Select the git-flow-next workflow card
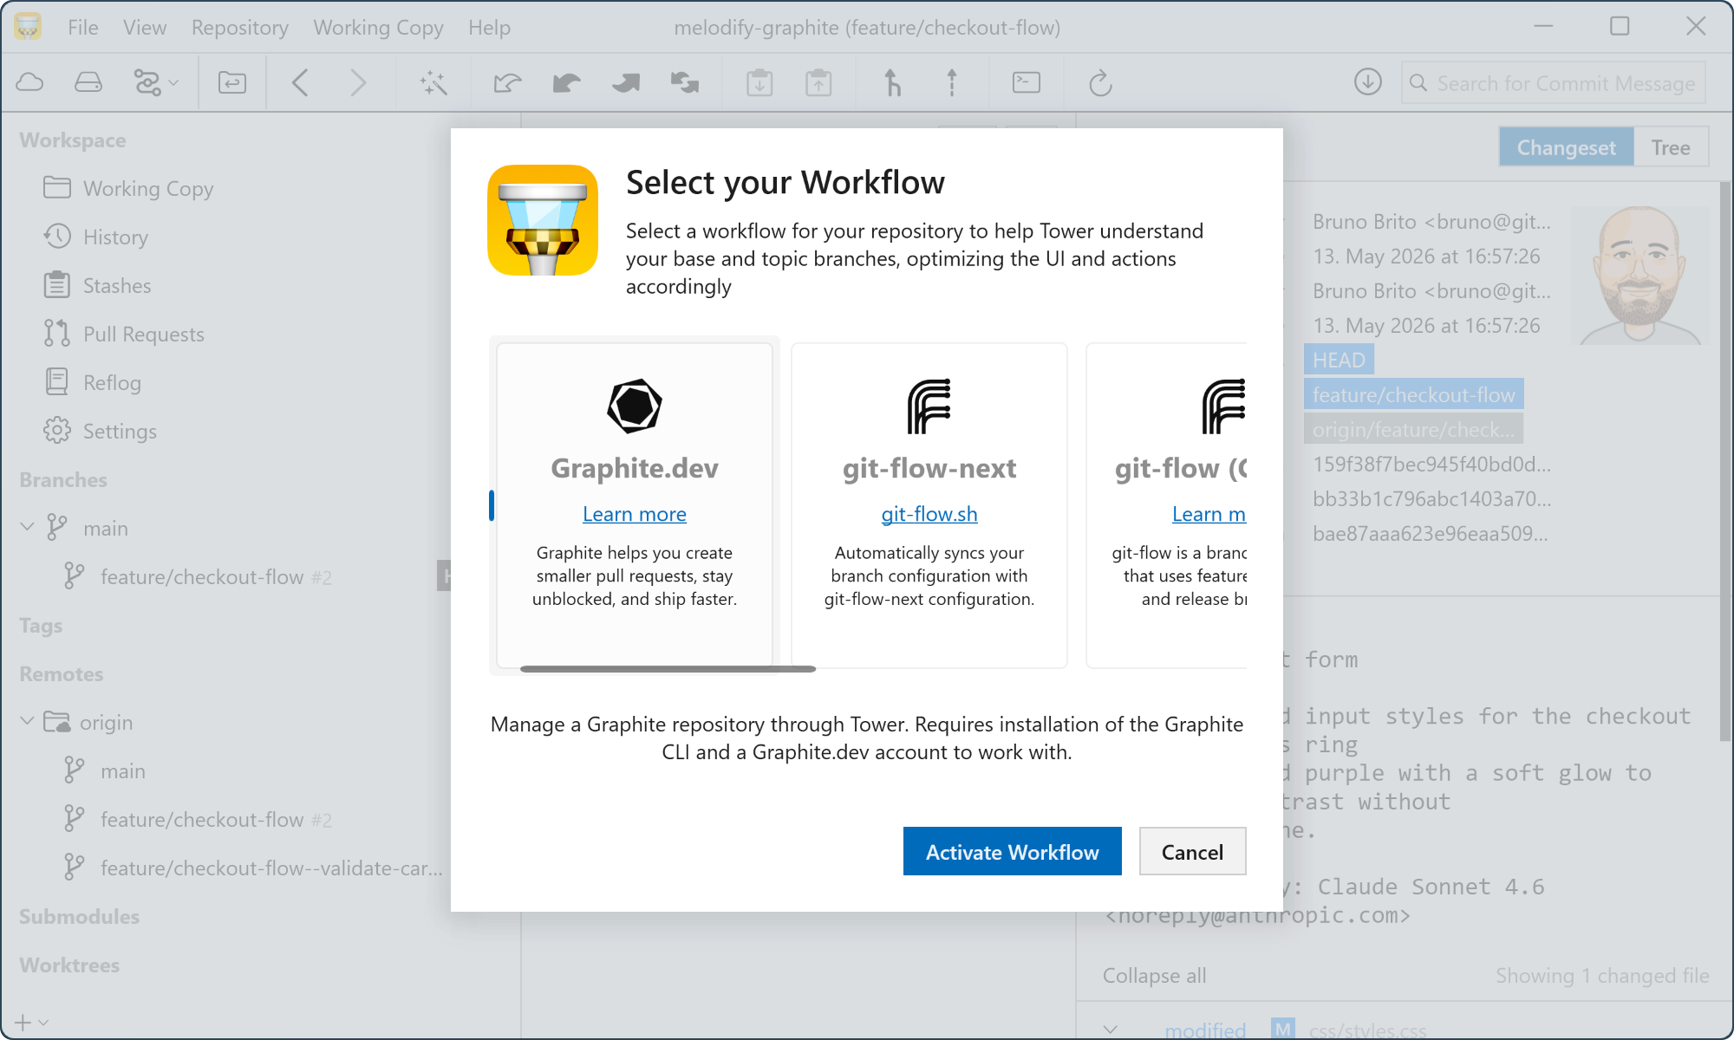This screenshot has width=1734, height=1040. [x=929, y=504]
